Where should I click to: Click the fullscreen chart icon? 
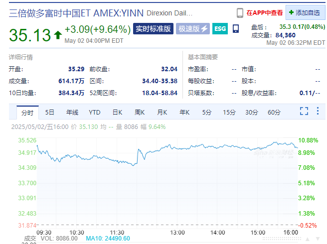click(x=304, y=112)
